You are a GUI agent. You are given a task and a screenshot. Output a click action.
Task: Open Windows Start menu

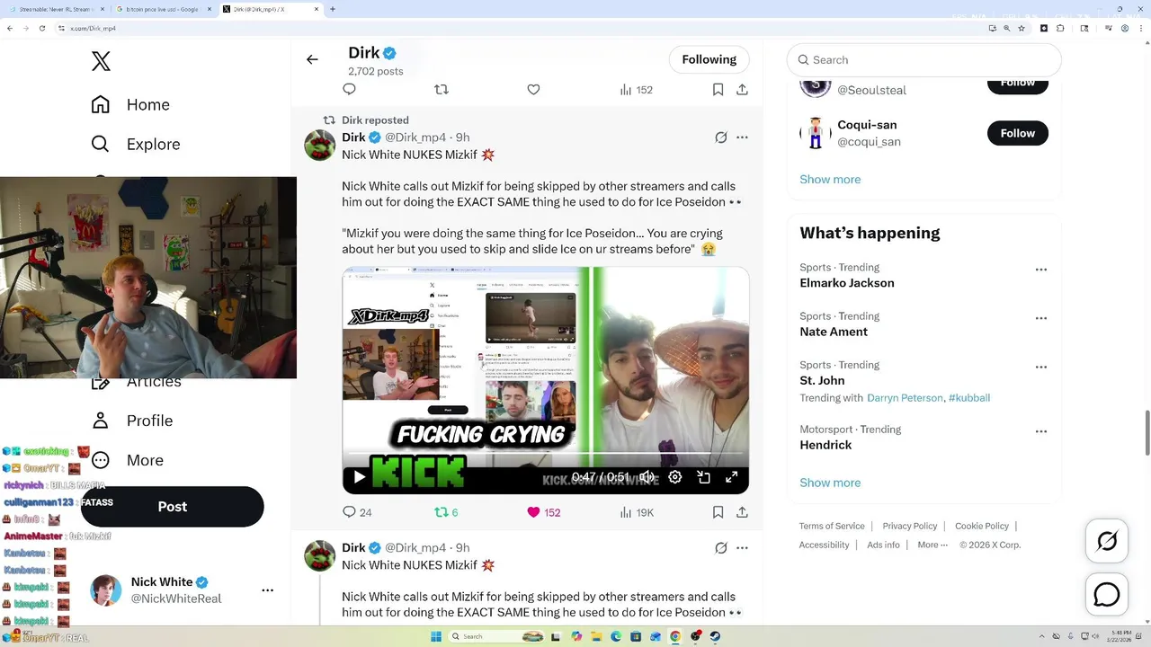pos(436,636)
